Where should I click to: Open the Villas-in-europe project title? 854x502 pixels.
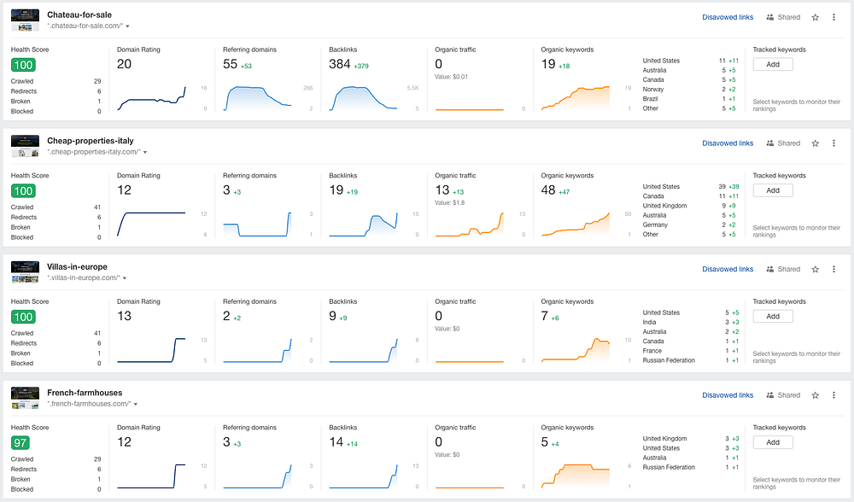click(x=77, y=266)
